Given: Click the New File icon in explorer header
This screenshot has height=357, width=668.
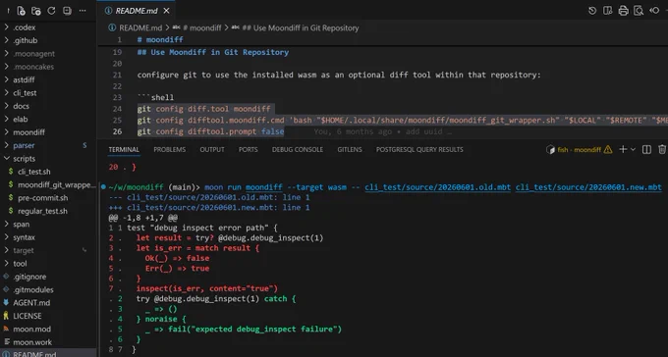Looking at the screenshot, I should click(x=22, y=11).
